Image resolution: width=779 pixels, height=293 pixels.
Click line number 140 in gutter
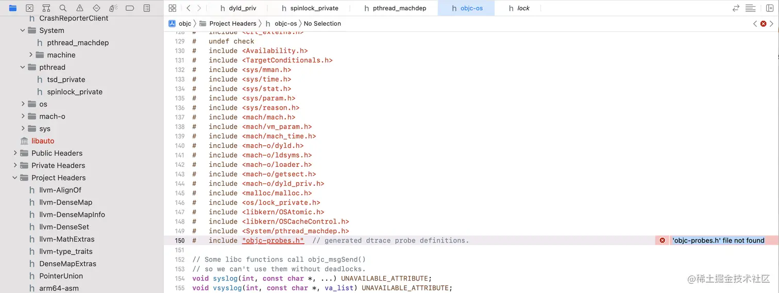coord(179,146)
